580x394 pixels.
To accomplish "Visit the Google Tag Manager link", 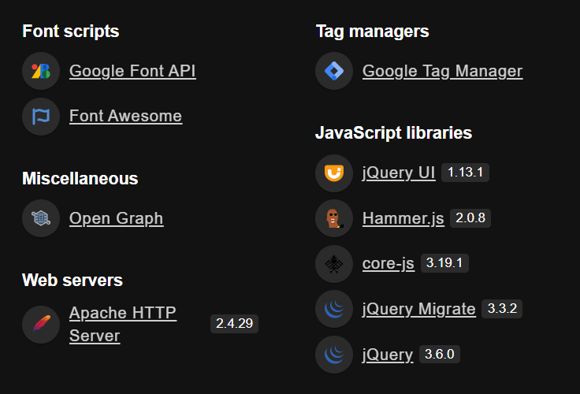I will [x=442, y=71].
